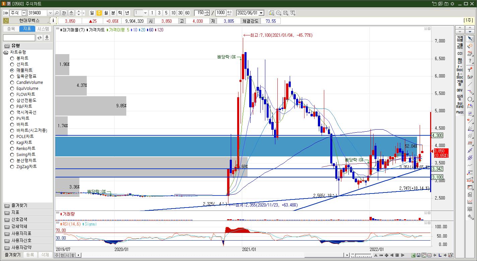Select the 일 daily period button
Screen dimensions: 477x261
92,13
